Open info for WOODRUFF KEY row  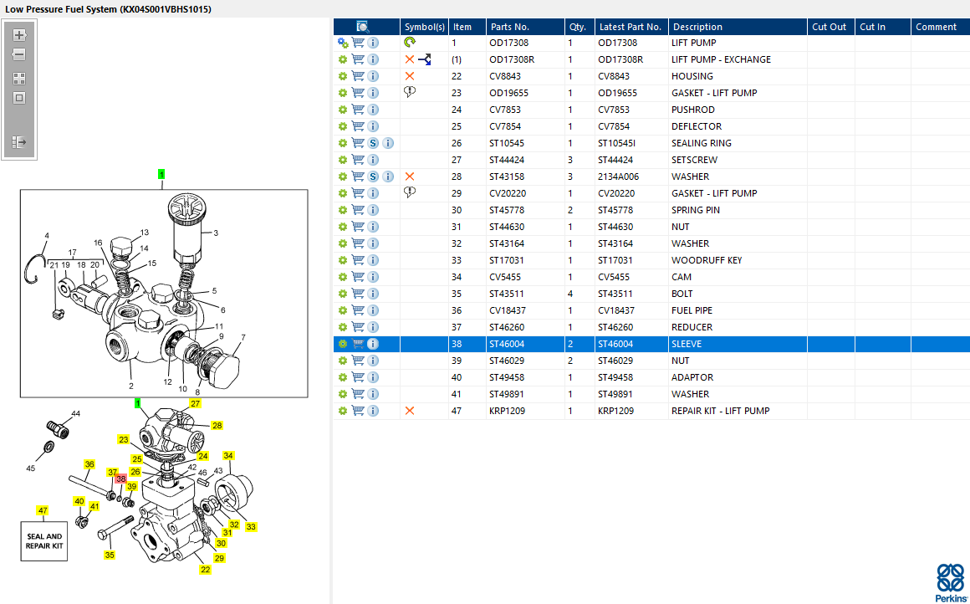point(373,260)
